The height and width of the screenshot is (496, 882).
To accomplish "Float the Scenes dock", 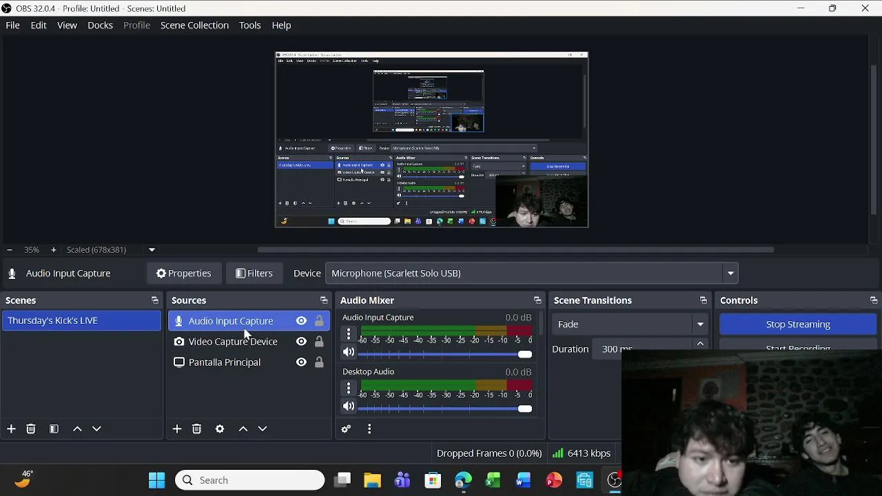I will pos(154,300).
